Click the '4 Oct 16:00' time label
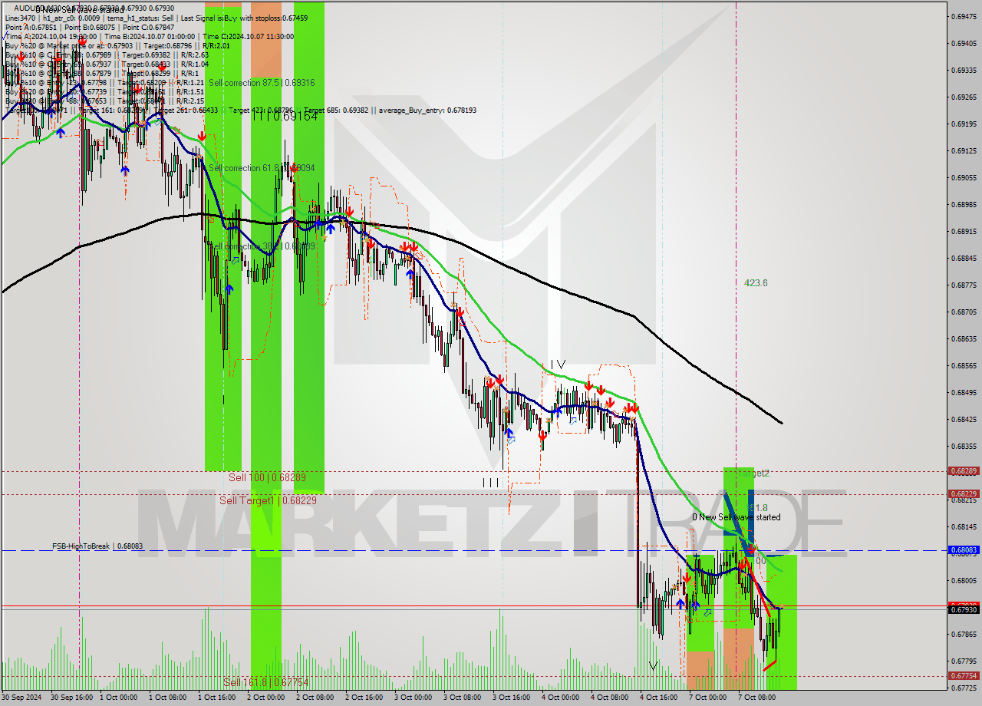The image size is (982, 706). pos(658,698)
